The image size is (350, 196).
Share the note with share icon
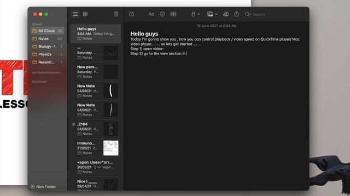tap(237, 14)
